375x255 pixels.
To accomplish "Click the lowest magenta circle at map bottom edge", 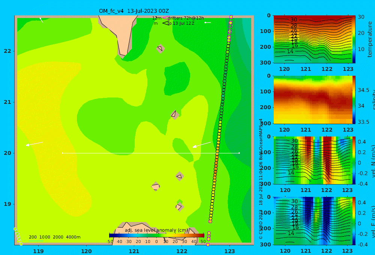I will pos(208,244).
